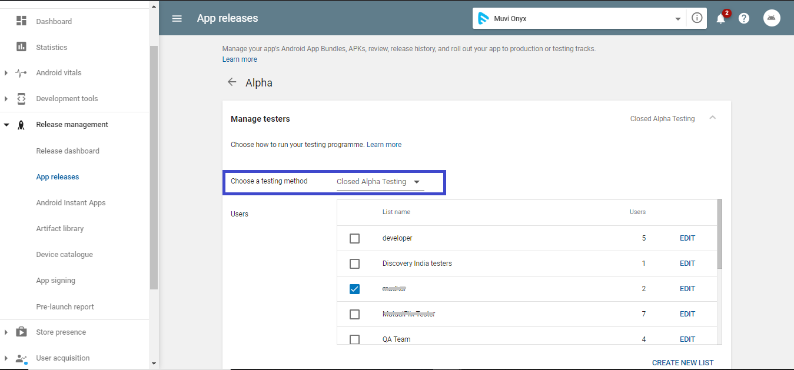Open the app info circle icon
Viewport: 794px width, 370px height.
(697, 18)
